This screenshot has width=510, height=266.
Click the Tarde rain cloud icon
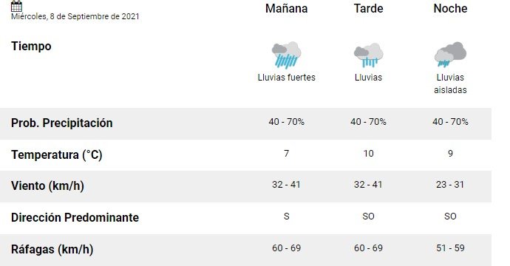[x=369, y=55]
